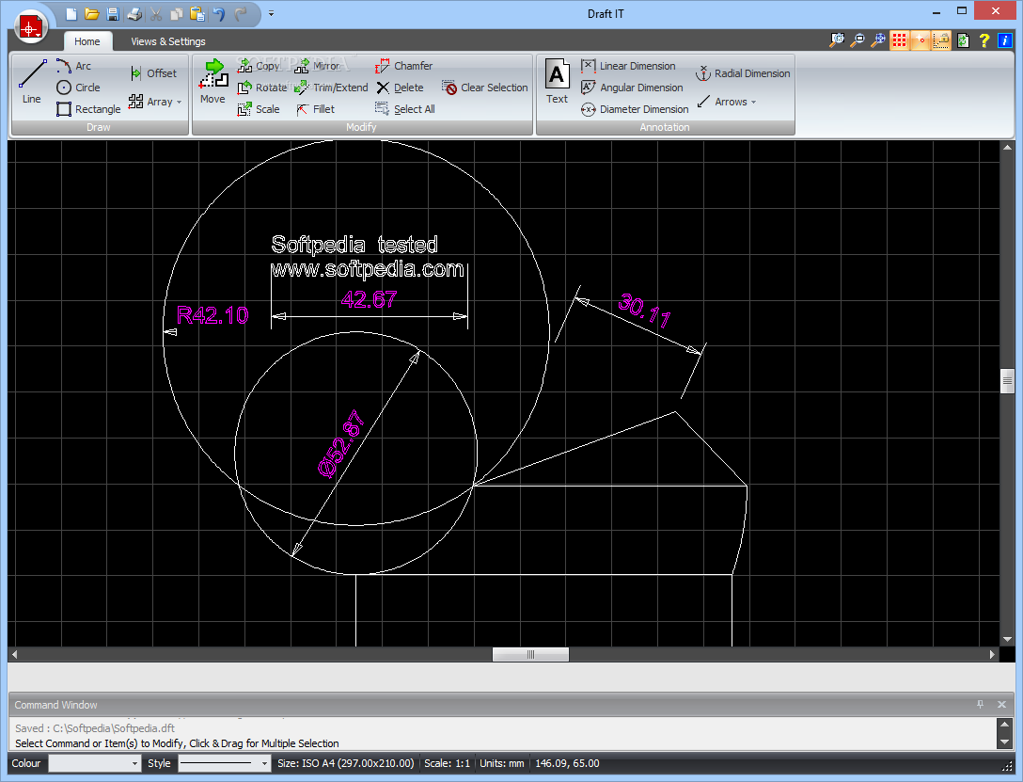Add an Angular Dimension
The image size is (1023, 782).
pos(632,88)
